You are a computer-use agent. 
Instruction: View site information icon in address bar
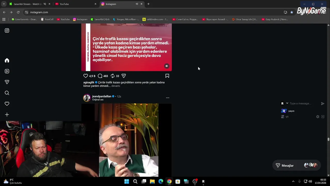click(26, 12)
